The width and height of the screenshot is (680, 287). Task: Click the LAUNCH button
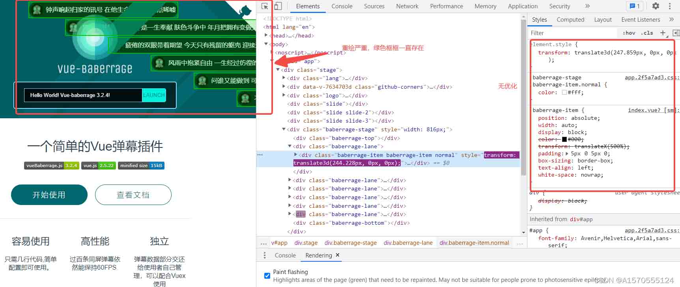click(x=154, y=95)
